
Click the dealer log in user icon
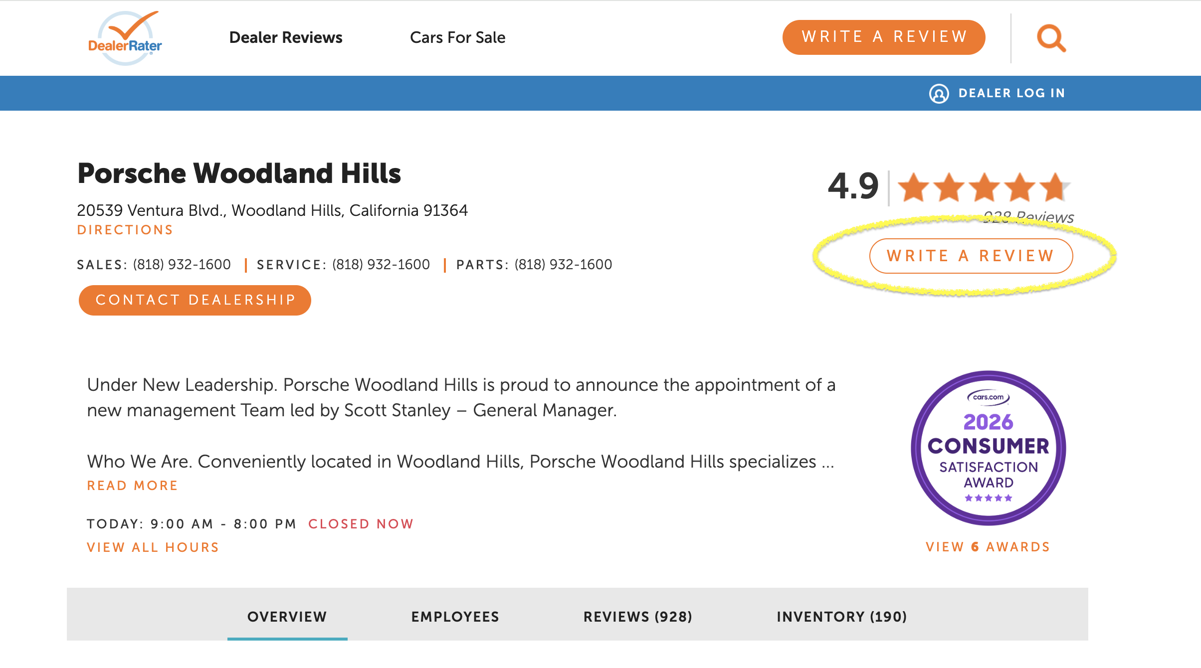[x=939, y=93]
